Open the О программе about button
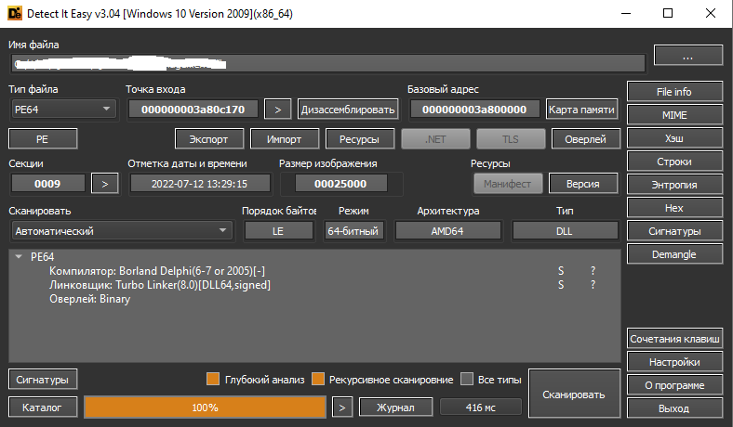Screen dimensions: 733x427 coord(674,385)
